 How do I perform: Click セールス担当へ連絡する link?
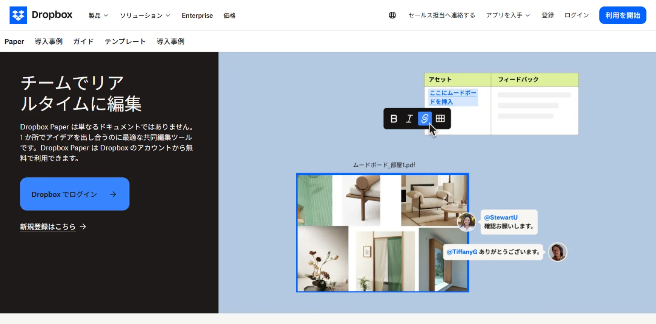pyautogui.click(x=441, y=15)
